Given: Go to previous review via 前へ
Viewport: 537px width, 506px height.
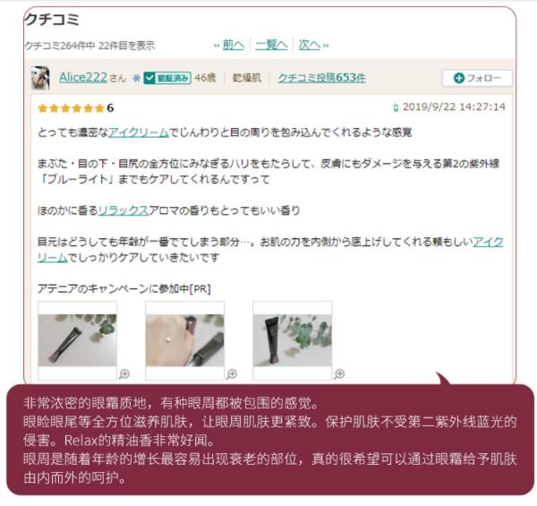Looking at the screenshot, I should click(x=234, y=45).
